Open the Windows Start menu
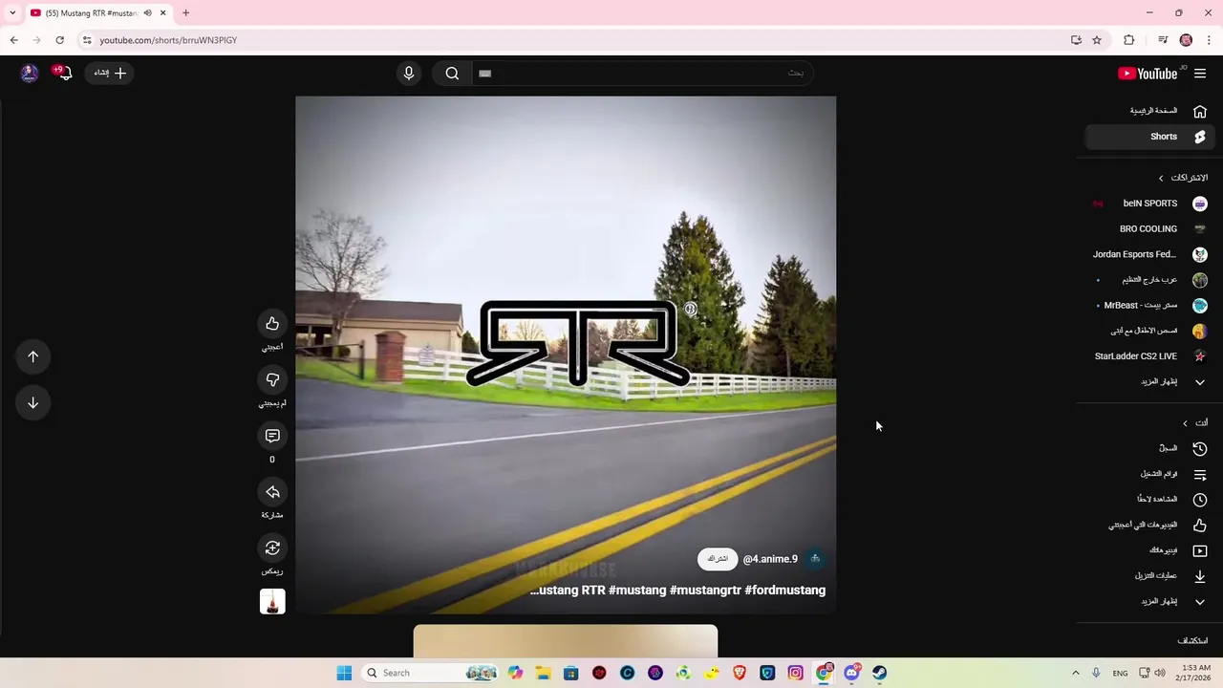Viewport: 1223px width, 688px height. [x=344, y=673]
